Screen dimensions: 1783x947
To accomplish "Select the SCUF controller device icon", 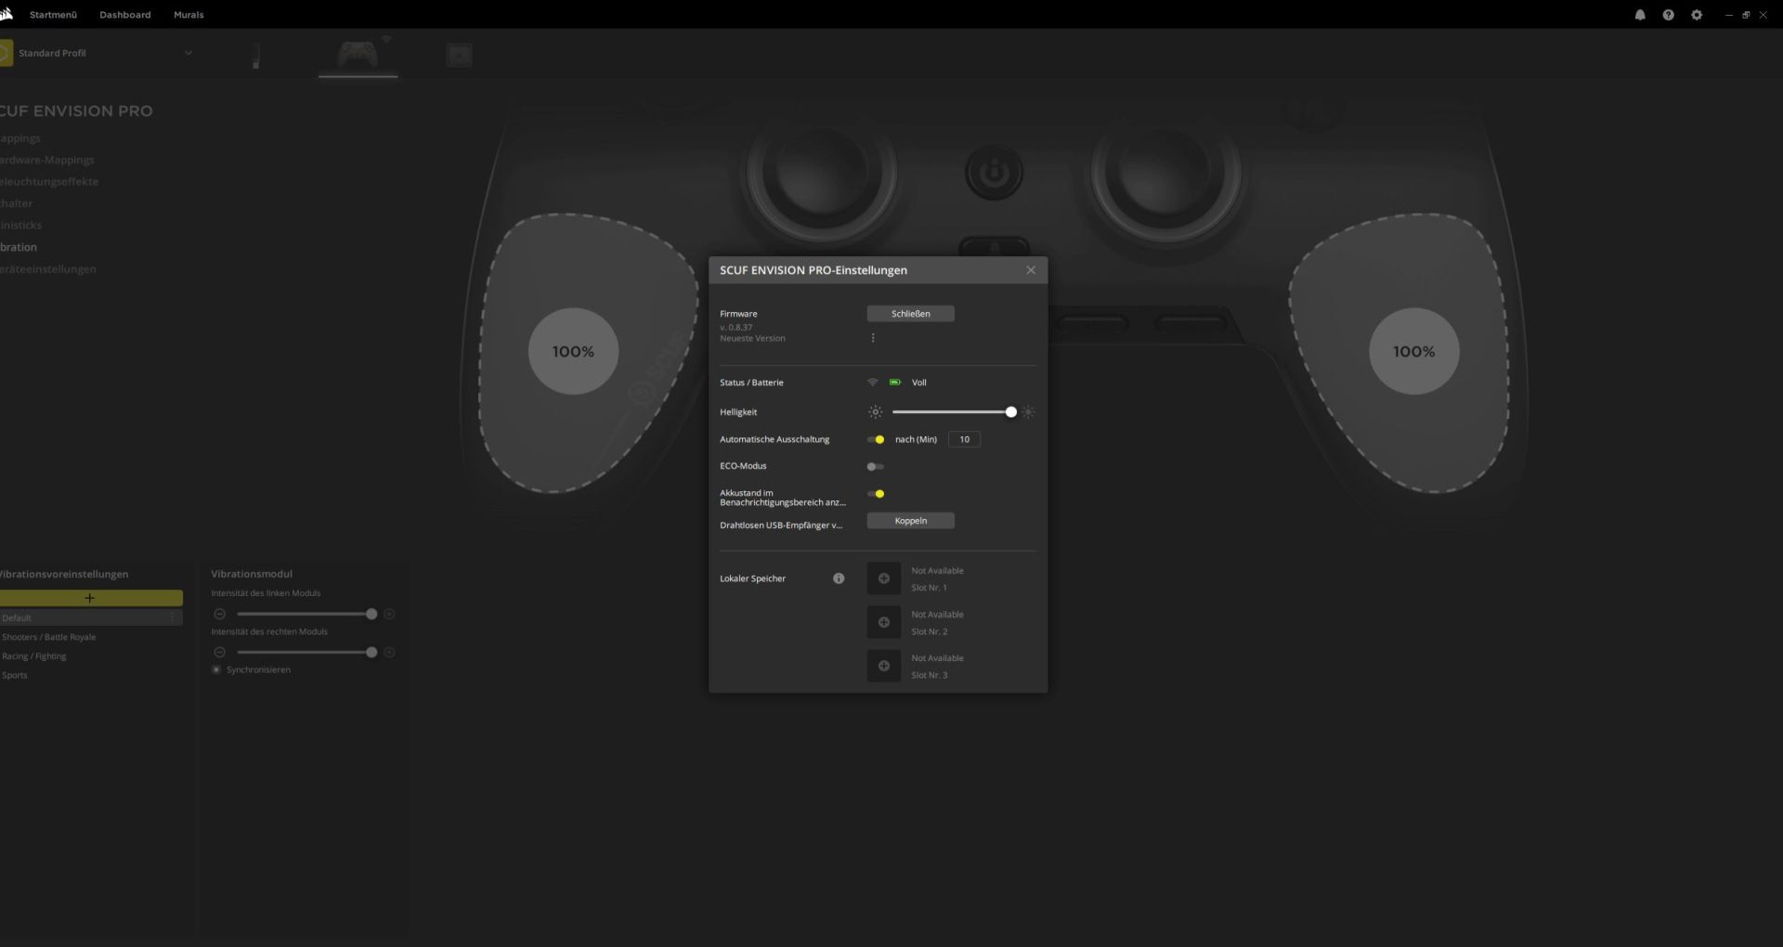I will 358,55.
